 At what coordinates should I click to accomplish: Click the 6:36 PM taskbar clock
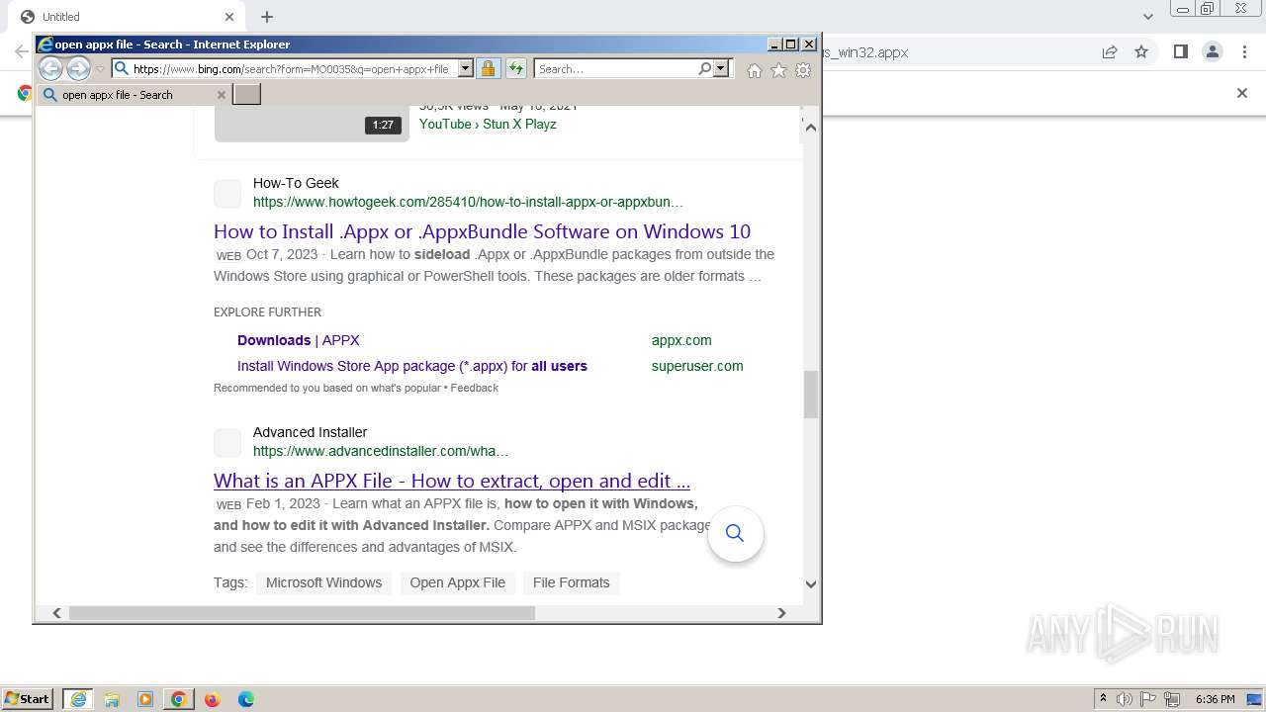[x=1215, y=699]
